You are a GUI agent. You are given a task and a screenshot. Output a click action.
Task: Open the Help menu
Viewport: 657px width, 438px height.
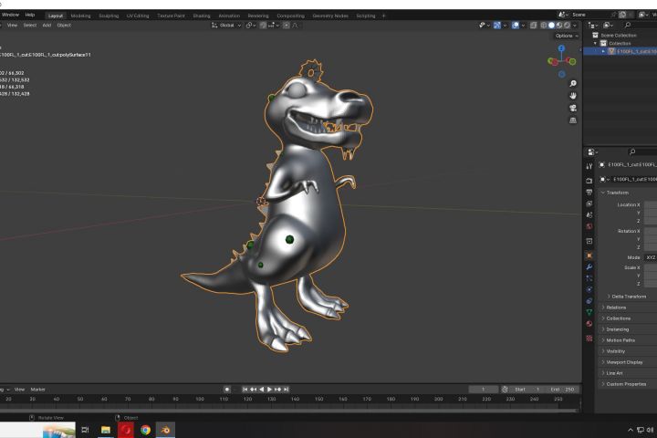click(30, 16)
